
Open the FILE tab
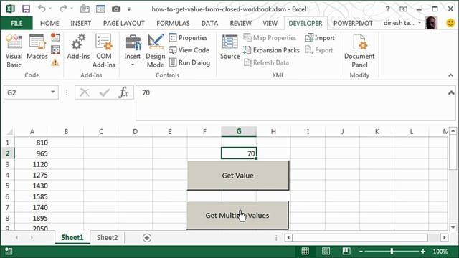point(16,23)
